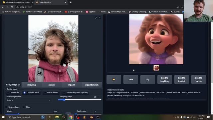Close the mo-di-diffusion Hugging Face tab

pyautogui.click(x=32, y=2)
